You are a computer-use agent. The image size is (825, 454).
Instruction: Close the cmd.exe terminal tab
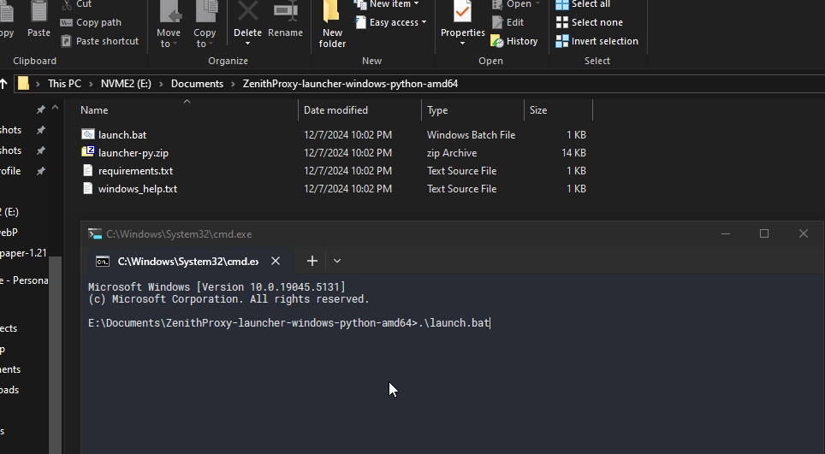click(x=276, y=261)
